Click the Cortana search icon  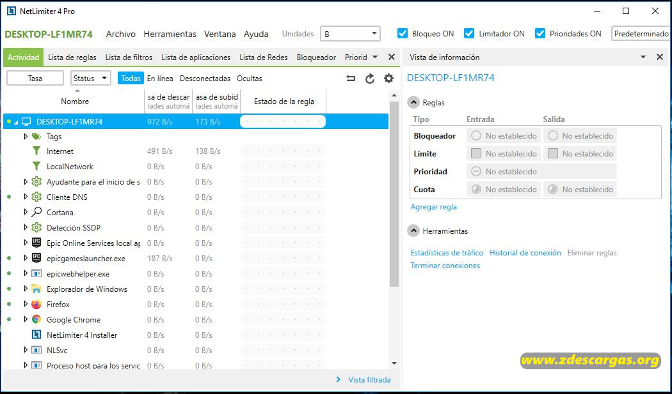36,212
